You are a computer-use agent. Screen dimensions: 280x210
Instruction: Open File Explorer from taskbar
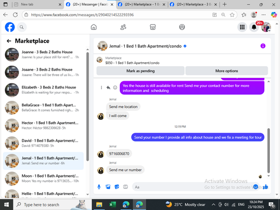pyautogui.click(x=99, y=204)
